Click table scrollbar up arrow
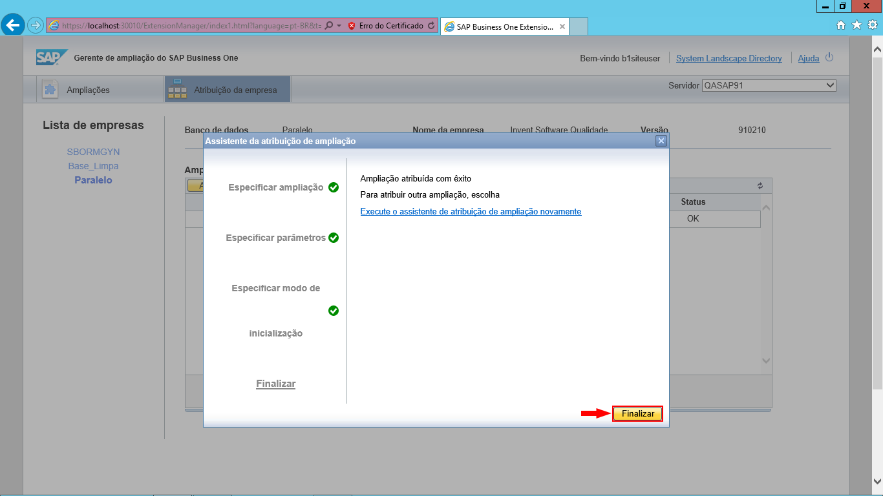Screen dimensions: 883x496 (x=766, y=208)
